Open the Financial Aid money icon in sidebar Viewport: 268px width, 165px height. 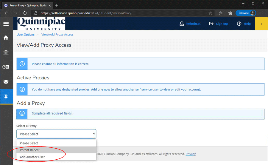tap(6, 67)
